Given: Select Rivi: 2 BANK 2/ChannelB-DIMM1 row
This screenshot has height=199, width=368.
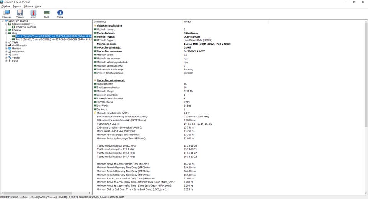Looking at the screenshot, I should [x=54, y=39].
